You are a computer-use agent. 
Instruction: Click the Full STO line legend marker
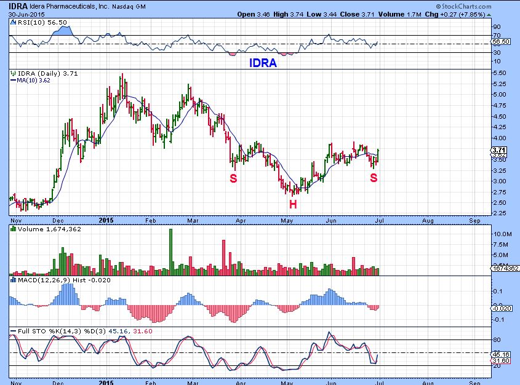click(14, 331)
